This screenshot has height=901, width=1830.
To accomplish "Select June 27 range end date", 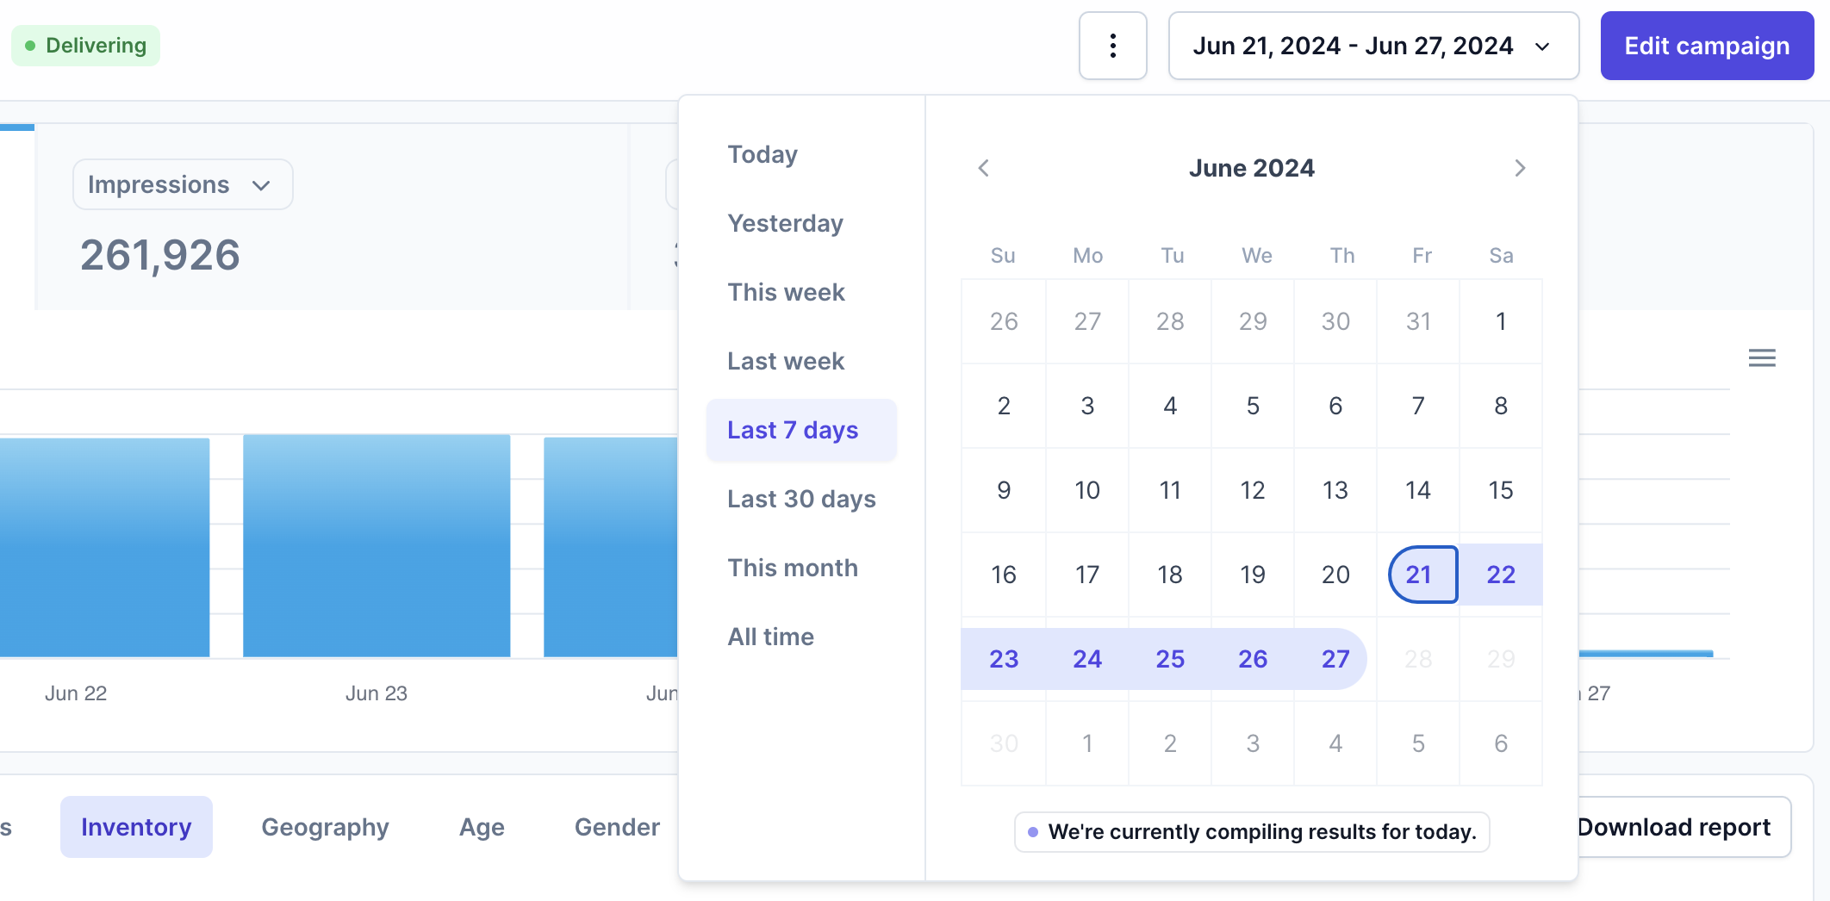I will coord(1335,659).
